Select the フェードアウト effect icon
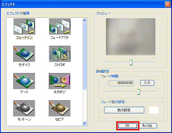The height and width of the screenshot is (133, 172). [x=60, y=27]
